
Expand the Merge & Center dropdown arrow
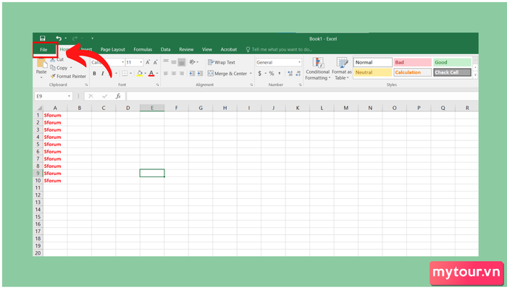tap(251, 74)
